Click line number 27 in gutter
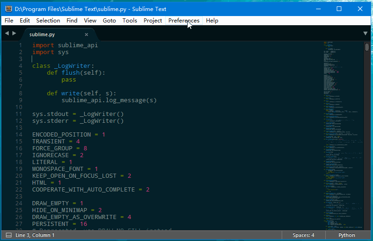 pos(19,224)
